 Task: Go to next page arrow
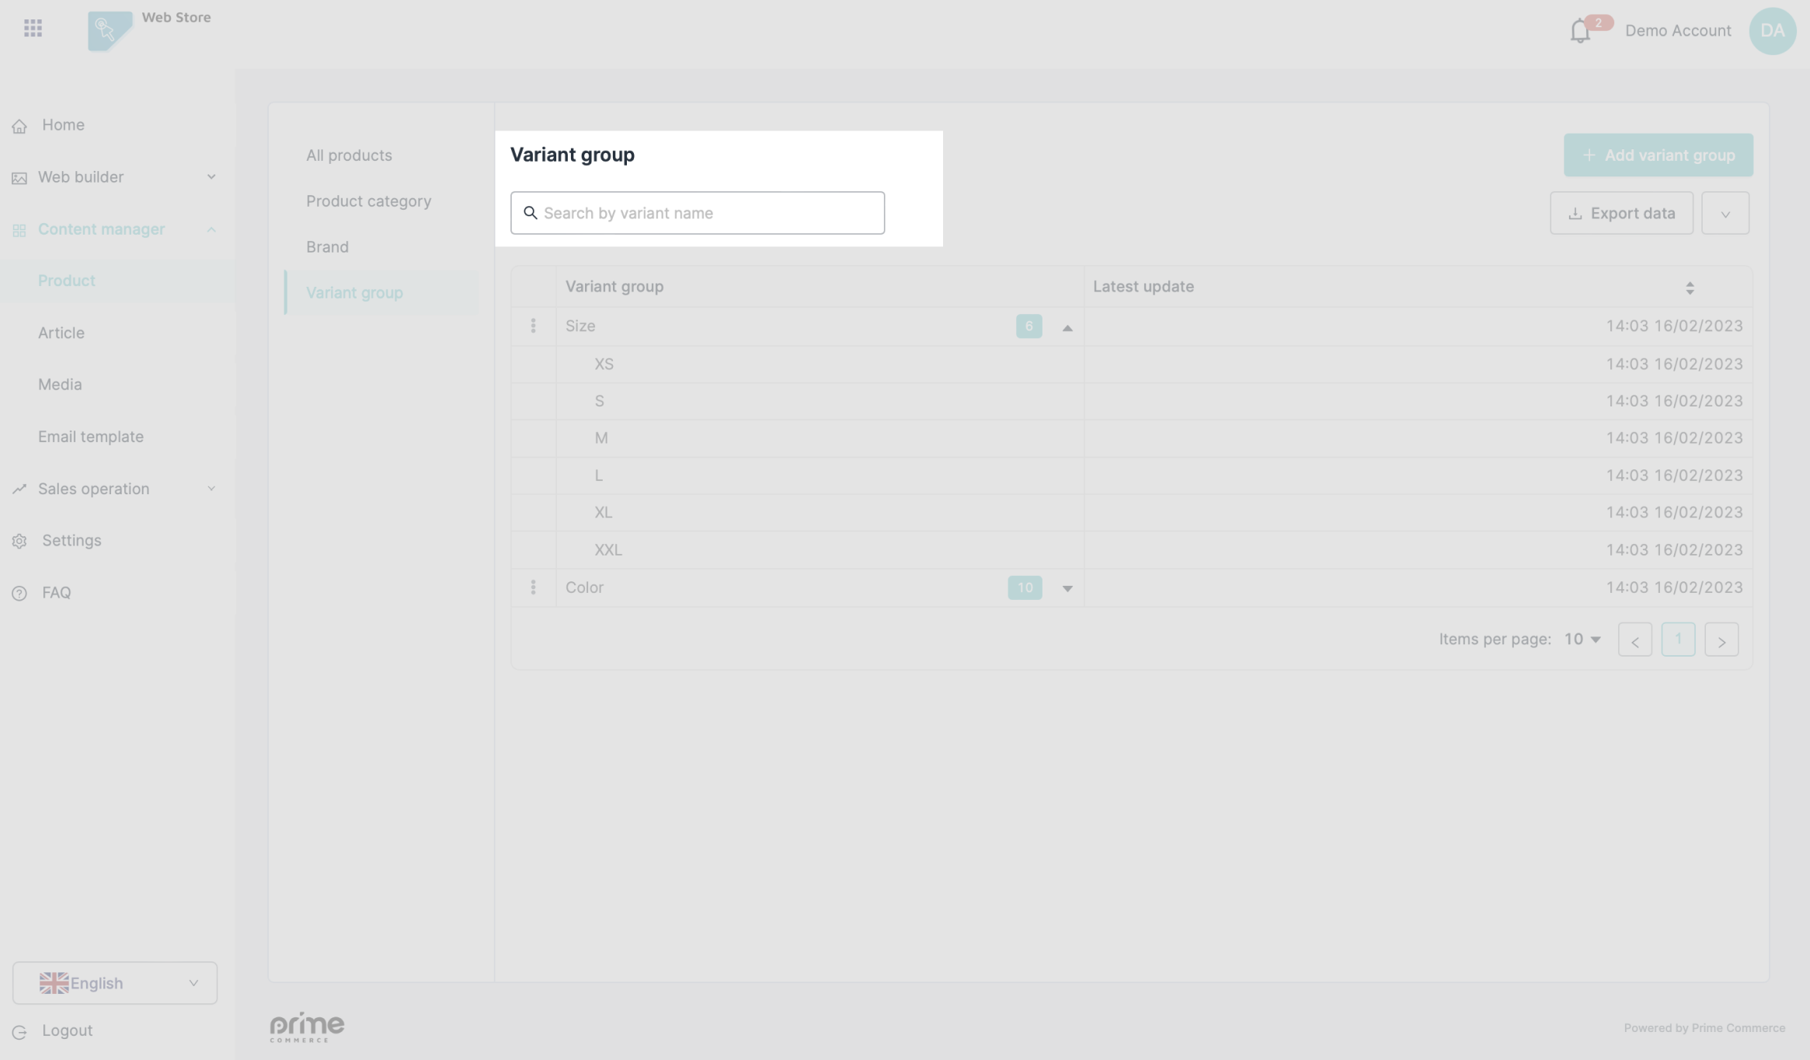click(1721, 640)
